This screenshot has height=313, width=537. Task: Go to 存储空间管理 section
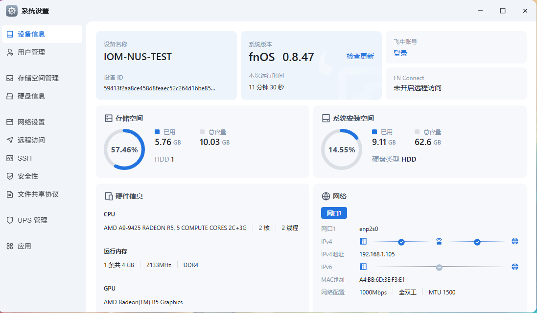(x=42, y=78)
